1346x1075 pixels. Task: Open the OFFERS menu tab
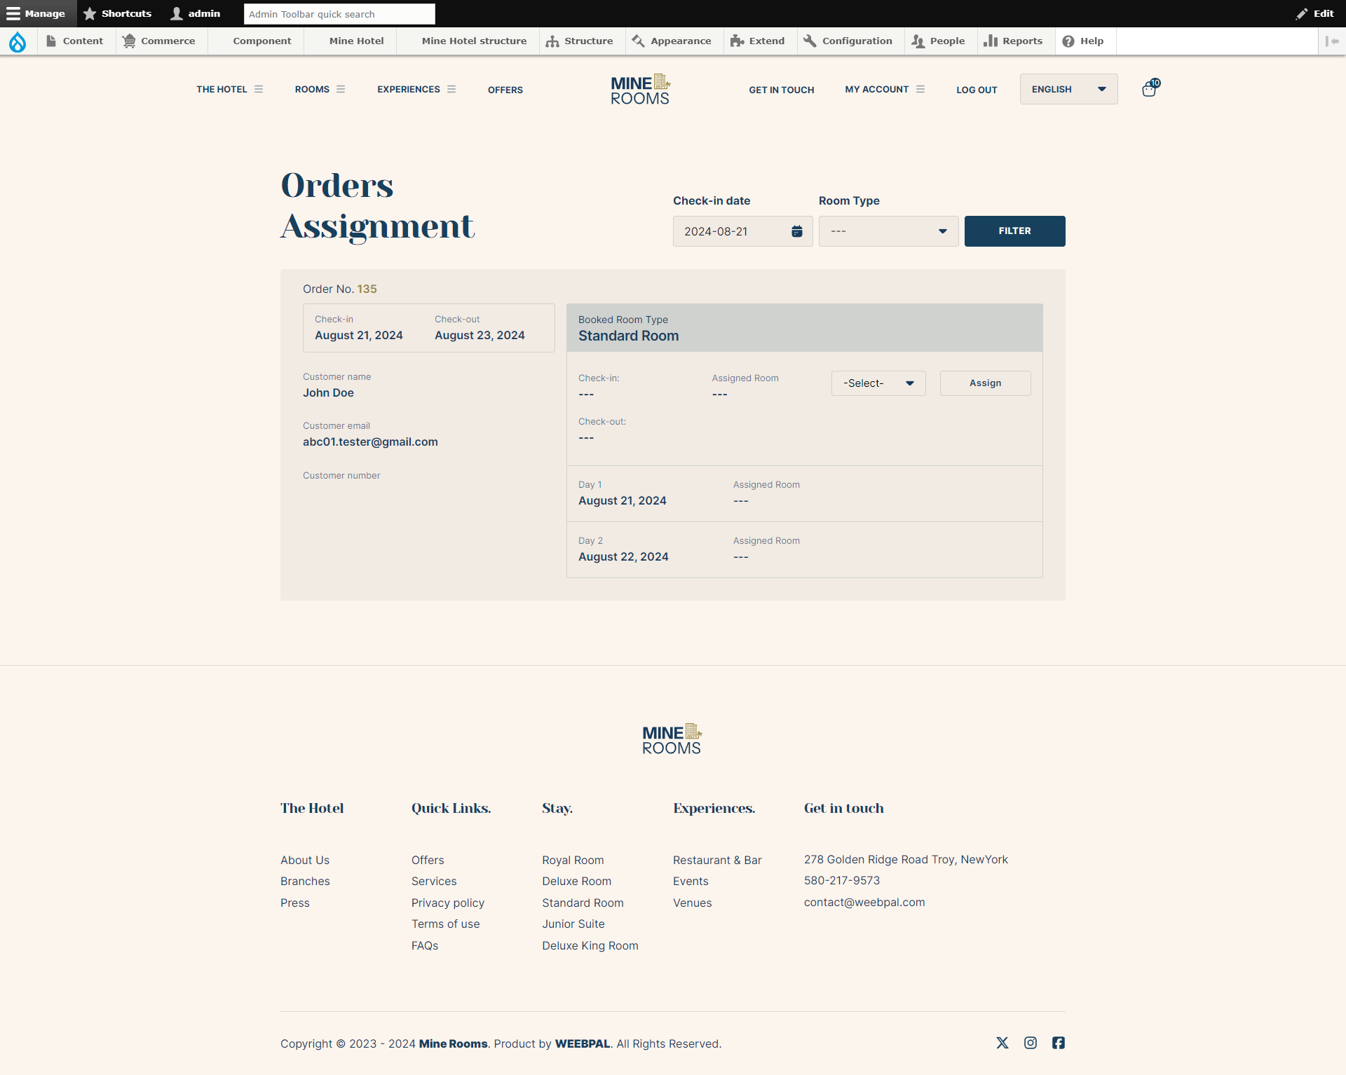coord(505,90)
